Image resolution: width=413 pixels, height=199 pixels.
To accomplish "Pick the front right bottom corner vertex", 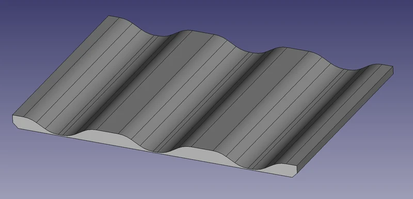I will (292, 177).
